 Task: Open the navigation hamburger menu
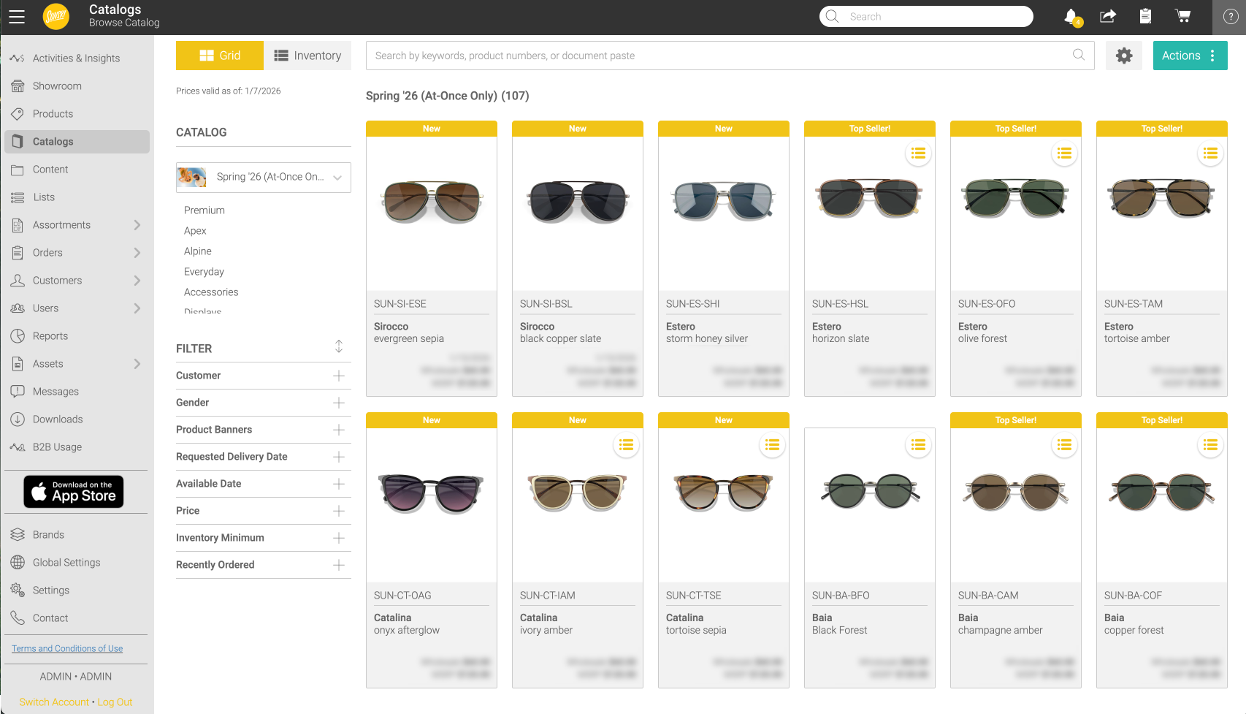coord(17,16)
